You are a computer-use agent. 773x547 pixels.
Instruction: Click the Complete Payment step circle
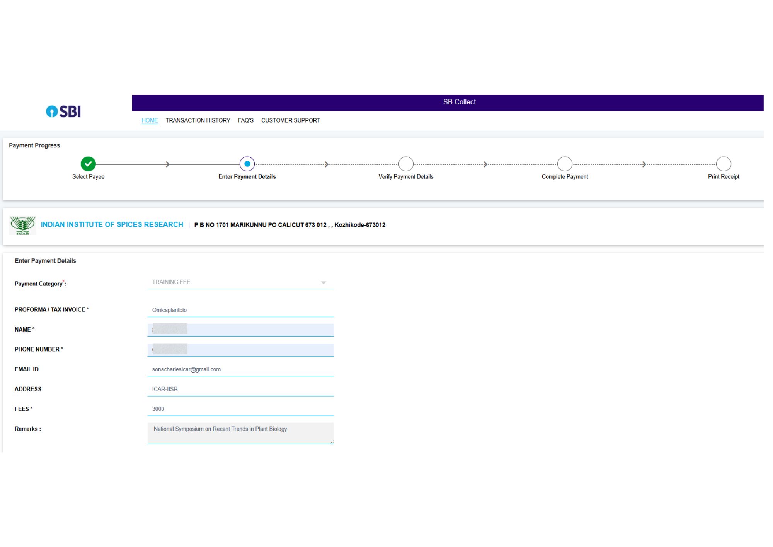565,164
